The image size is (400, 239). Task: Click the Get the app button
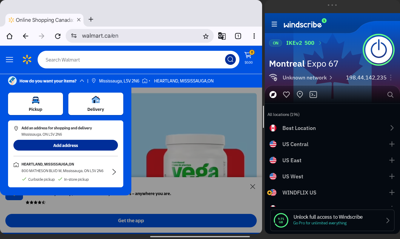131,220
